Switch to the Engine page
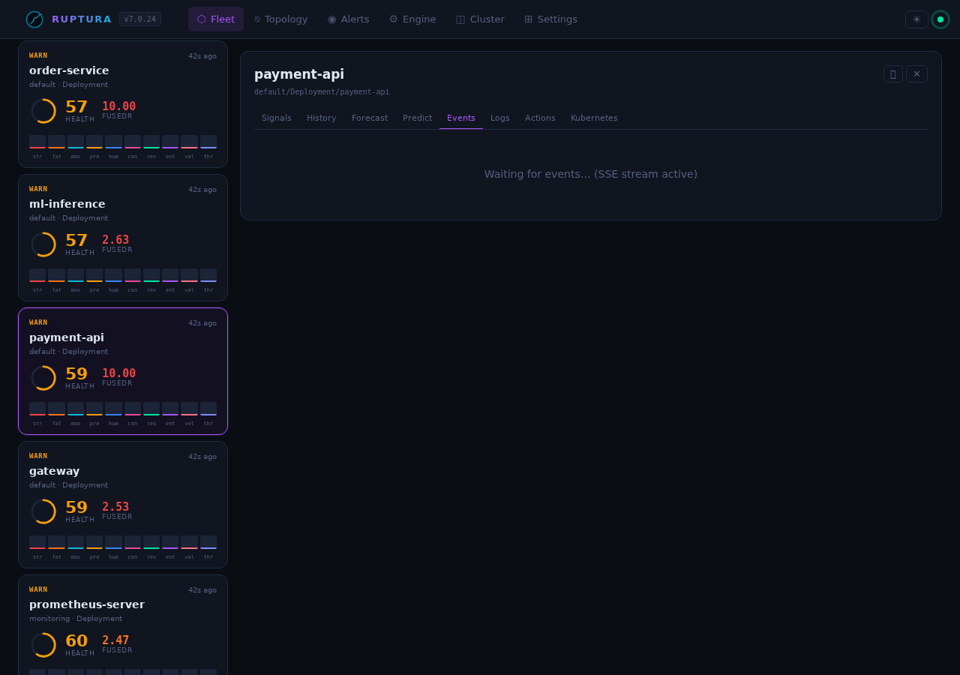Viewport: 960px width, 675px height. [x=412, y=19]
